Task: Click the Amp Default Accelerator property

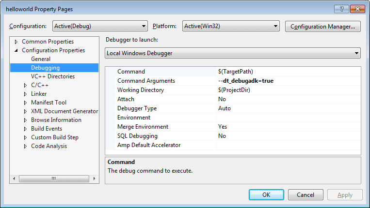Action: 149,145
